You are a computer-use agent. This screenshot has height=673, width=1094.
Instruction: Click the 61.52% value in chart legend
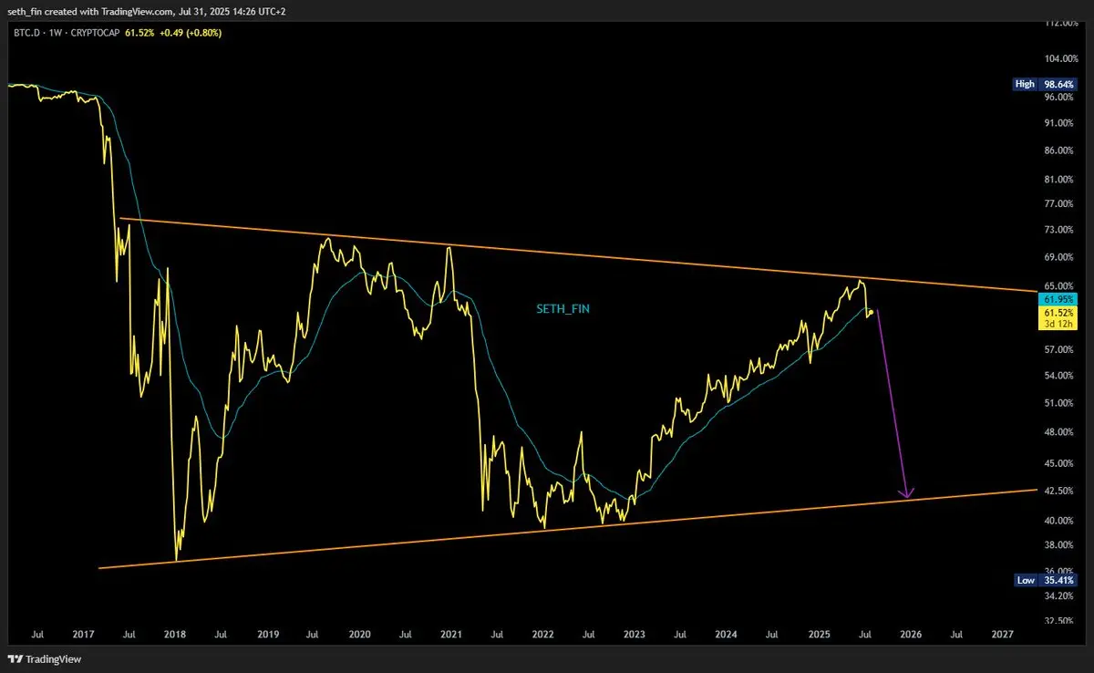pyautogui.click(x=139, y=33)
